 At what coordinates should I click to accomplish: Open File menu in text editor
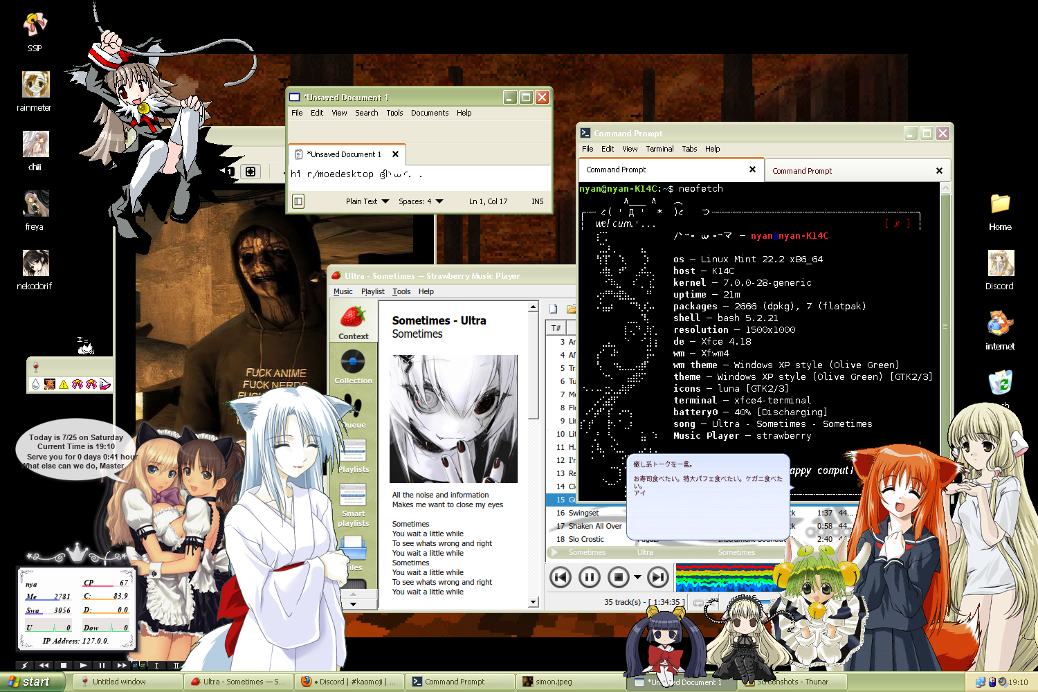[x=297, y=113]
